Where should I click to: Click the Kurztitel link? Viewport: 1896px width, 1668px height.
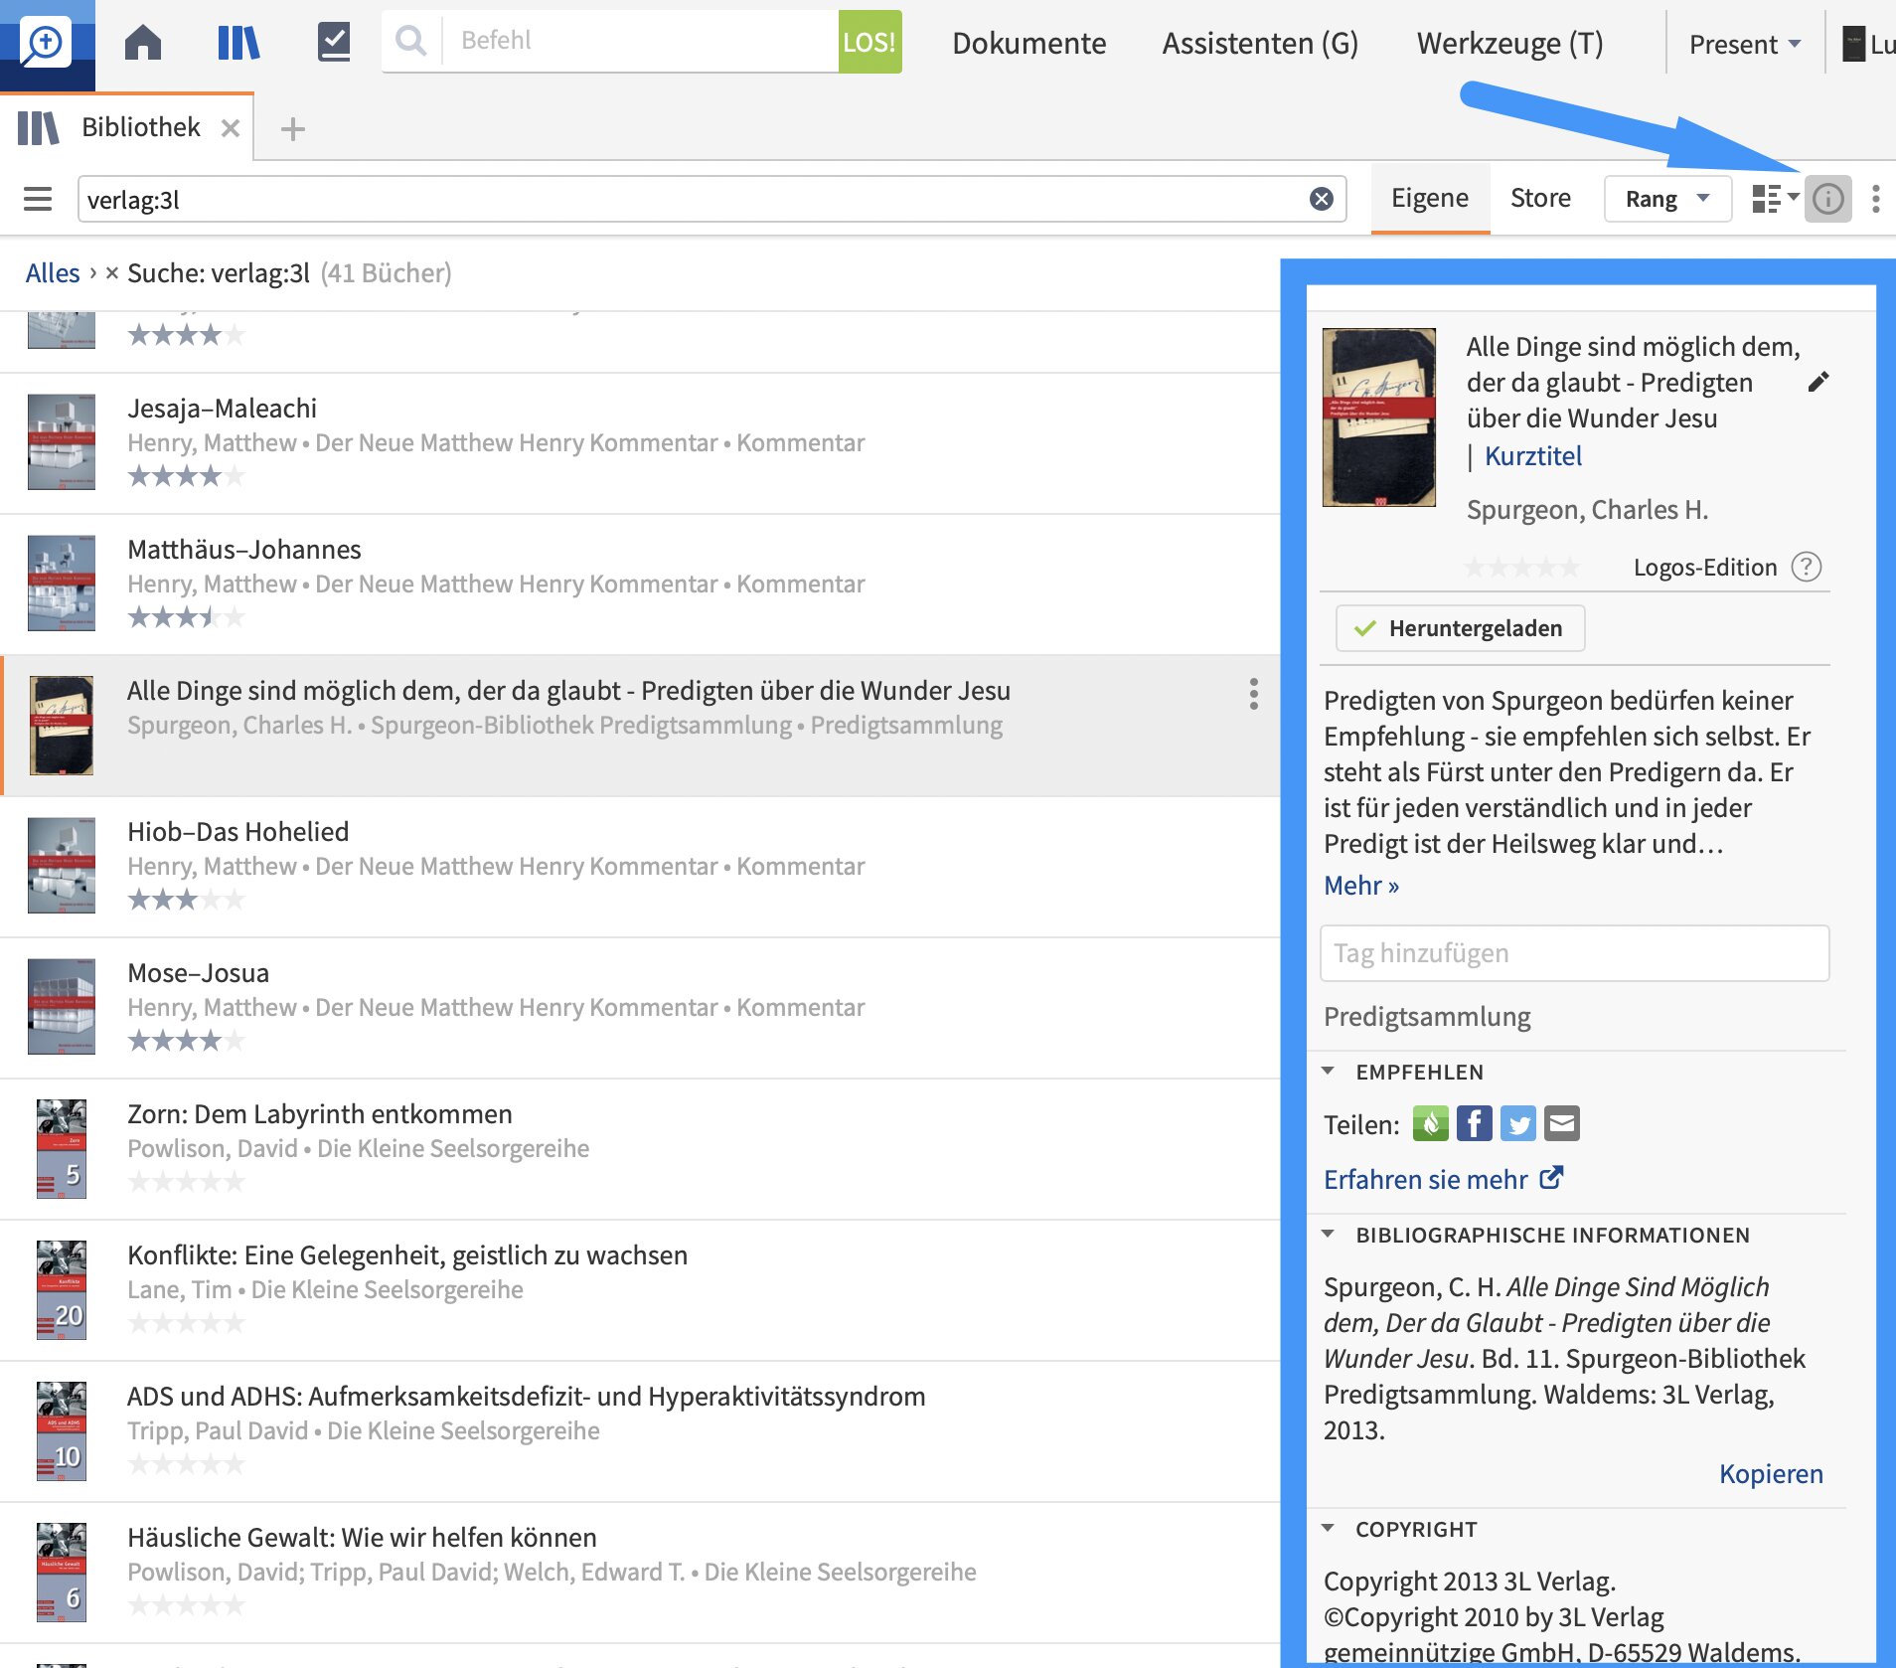click(x=1532, y=456)
